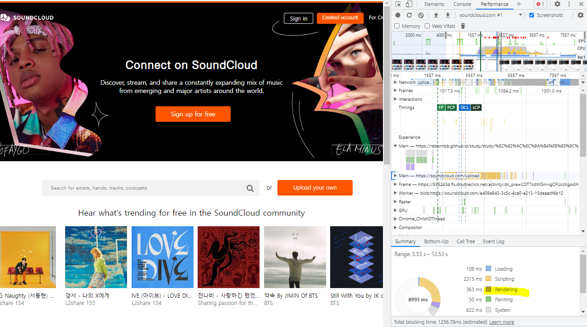Open the 경서 나의 X에게 album thumbnail

[x=96, y=257]
